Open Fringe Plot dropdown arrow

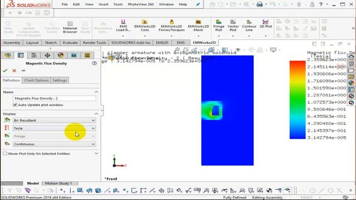point(219,36)
